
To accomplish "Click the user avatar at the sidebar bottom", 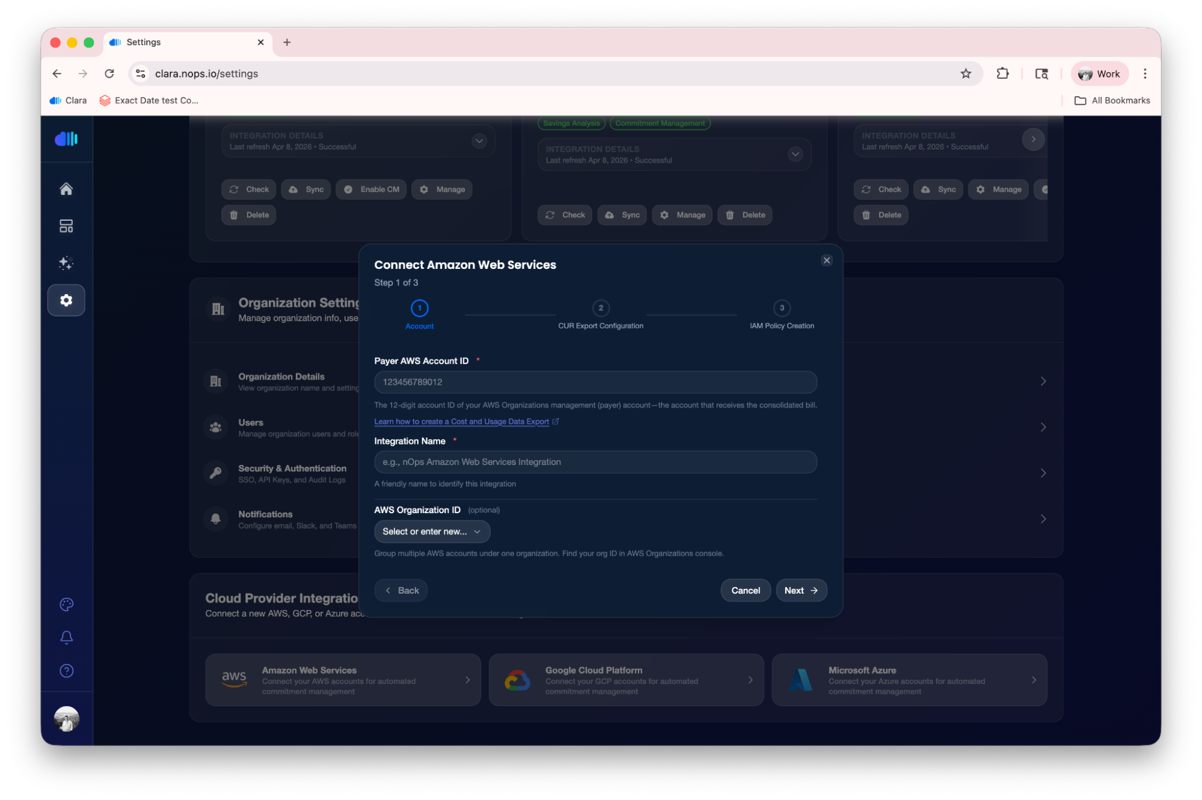I will click(x=66, y=718).
